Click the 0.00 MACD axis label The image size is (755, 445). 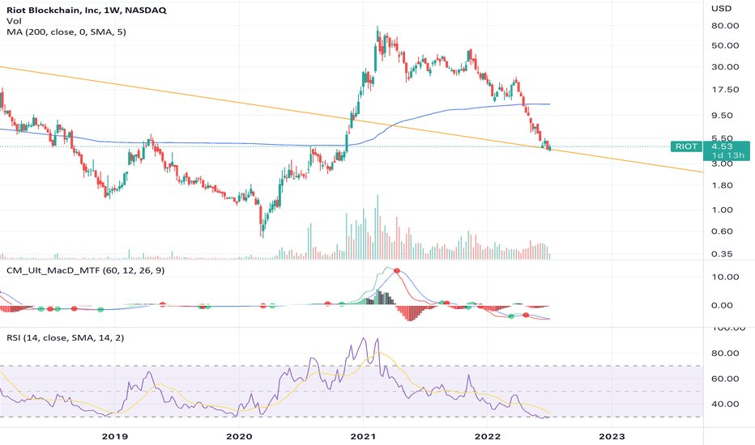pyautogui.click(x=723, y=306)
